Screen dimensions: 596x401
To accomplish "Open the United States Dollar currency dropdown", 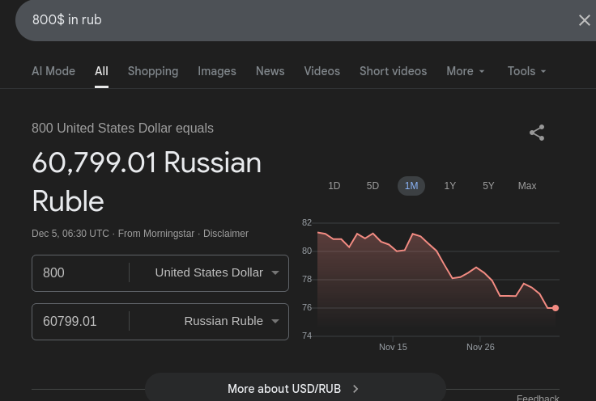I will pyautogui.click(x=217, y=272).
